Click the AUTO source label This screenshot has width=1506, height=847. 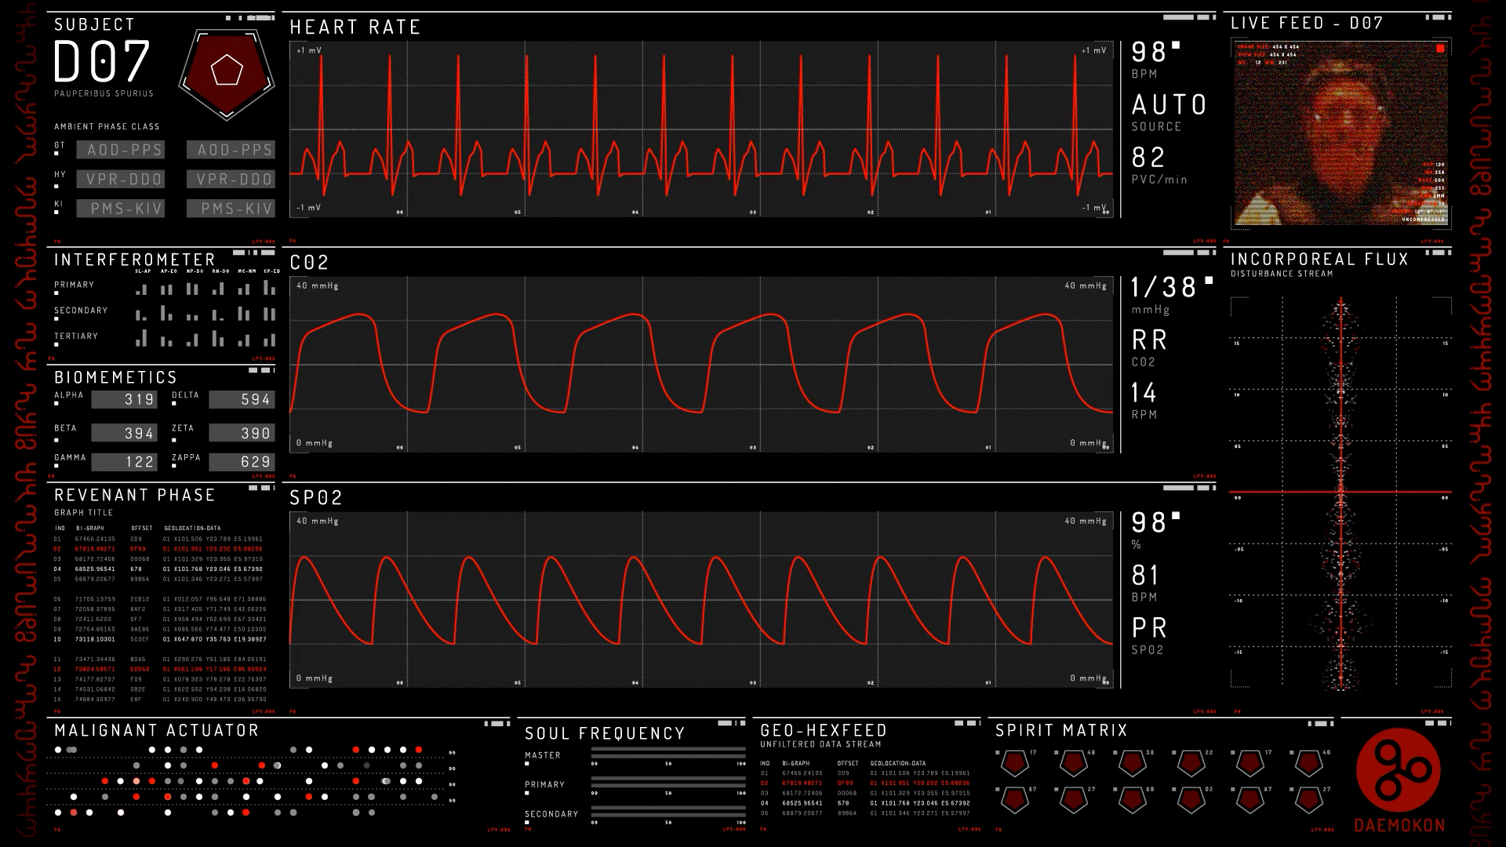(x=1169, y=105)
